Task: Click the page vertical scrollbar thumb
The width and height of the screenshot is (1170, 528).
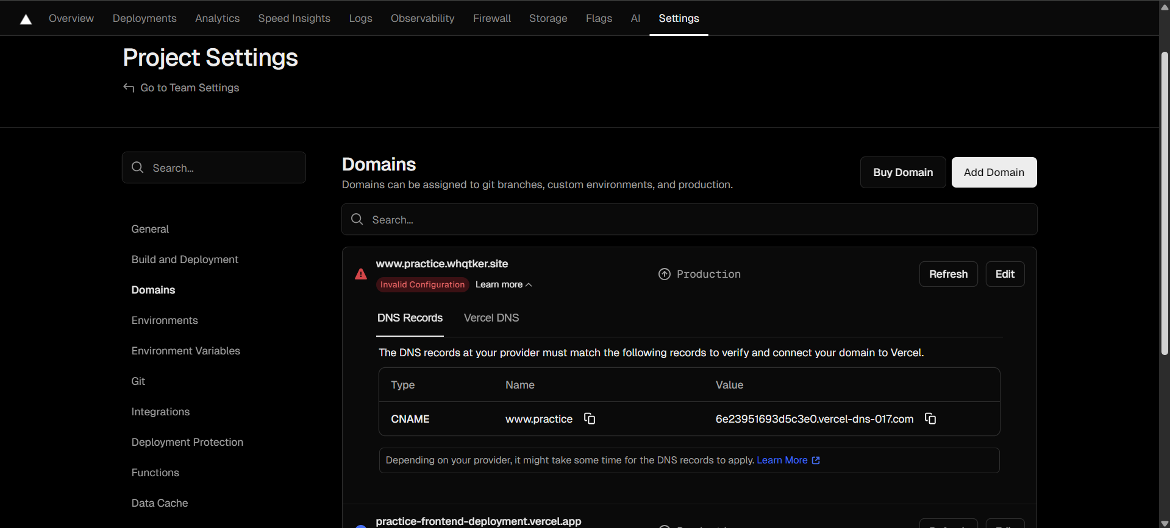Action: 1165,203
